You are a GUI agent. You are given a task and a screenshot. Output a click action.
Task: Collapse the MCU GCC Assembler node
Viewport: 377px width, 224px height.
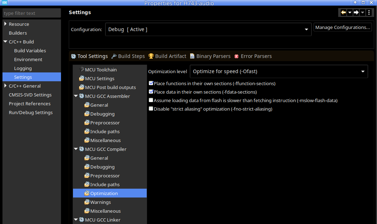pos(76,96)
